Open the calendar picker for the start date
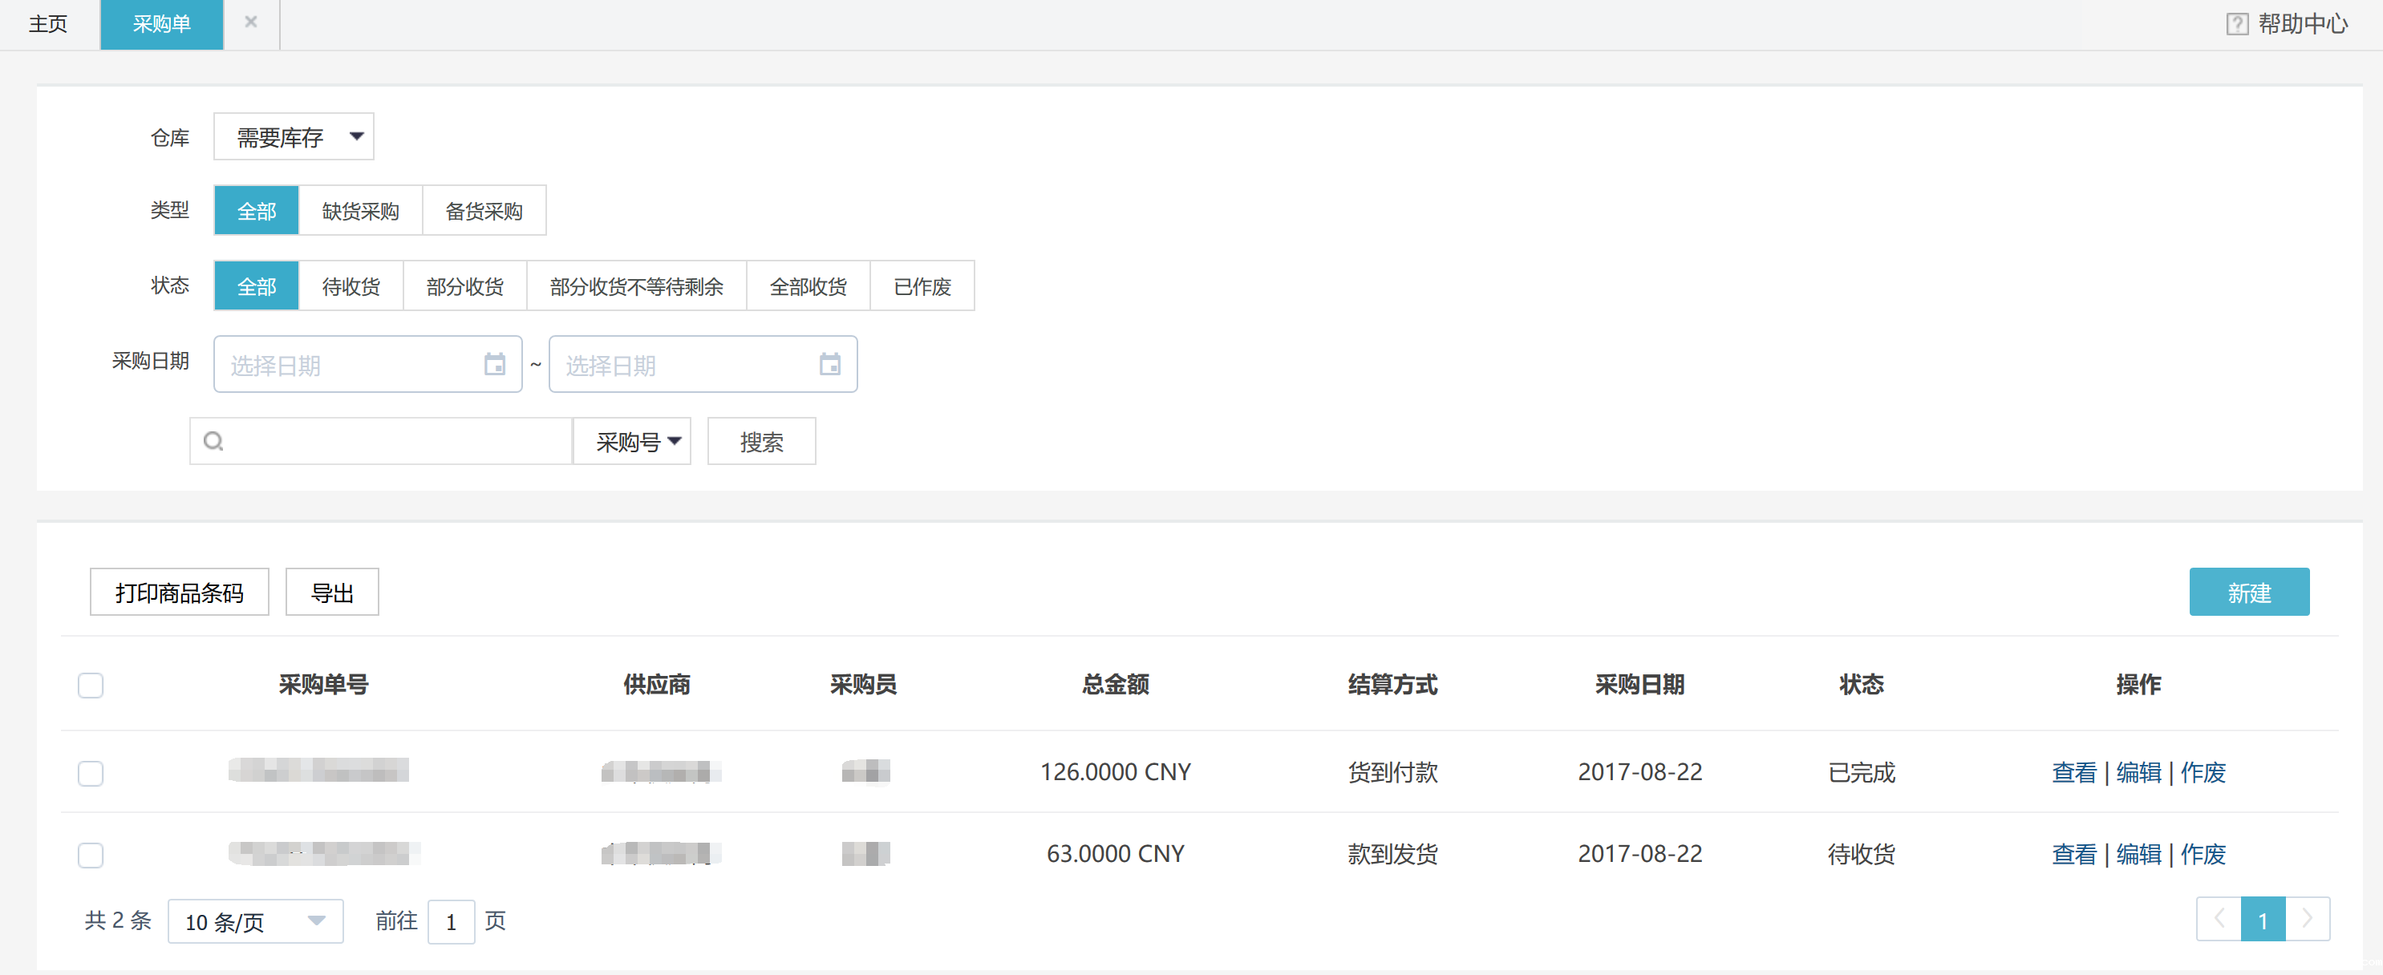This screenshot has width=2383, height=975. tap(496, 365)
